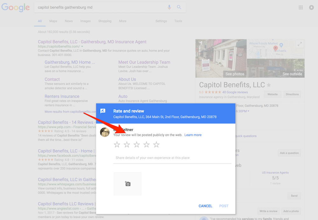Screen dimensions: 318x220
Task: Rate five stars in the review dialog
Action: 156,145
